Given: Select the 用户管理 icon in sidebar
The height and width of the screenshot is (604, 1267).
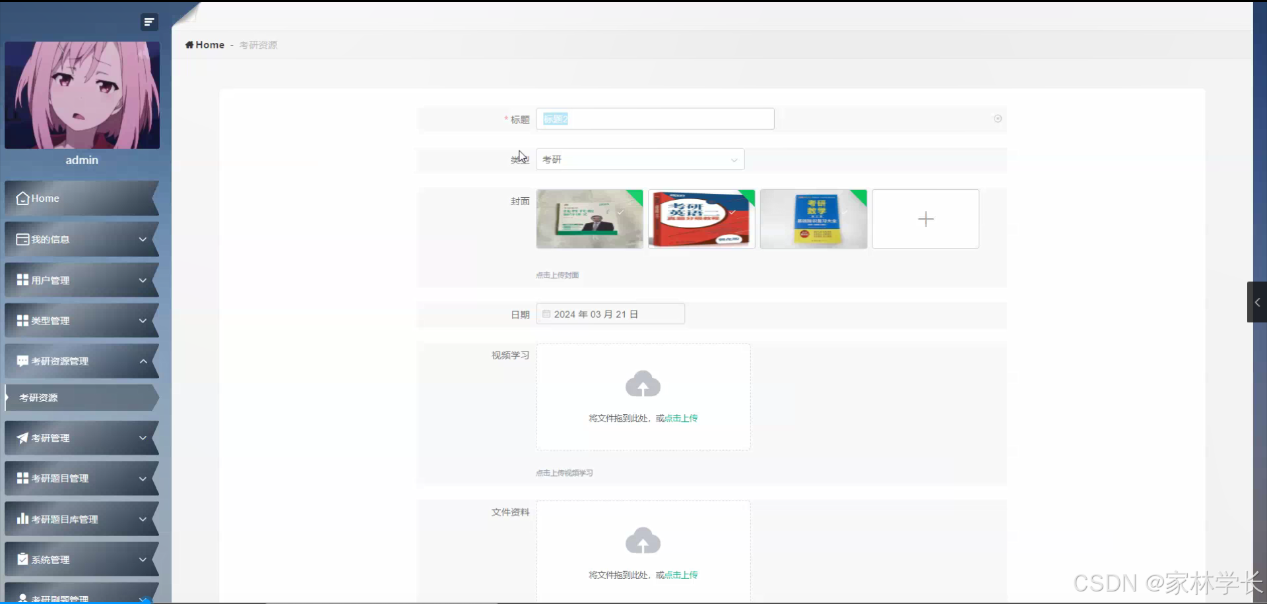Looking at the screenshot, I should [22, 280].
